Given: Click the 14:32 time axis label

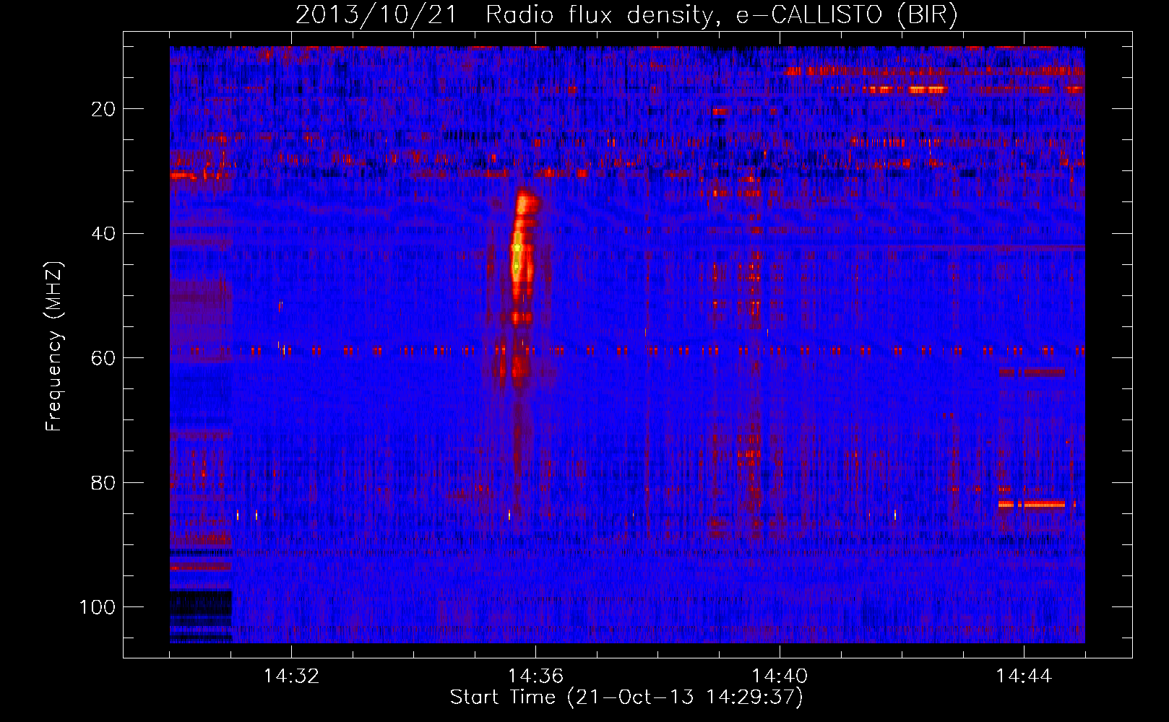Looking at the screenshot, I should pyautogui.click(x=291, y=677).
